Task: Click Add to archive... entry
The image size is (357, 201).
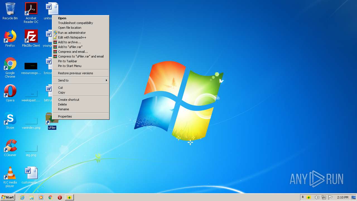Action: tap(81, 42)
